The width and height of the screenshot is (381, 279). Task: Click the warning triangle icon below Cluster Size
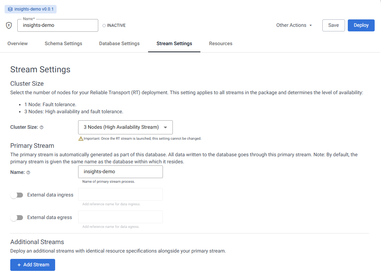(x=81, y=139)
